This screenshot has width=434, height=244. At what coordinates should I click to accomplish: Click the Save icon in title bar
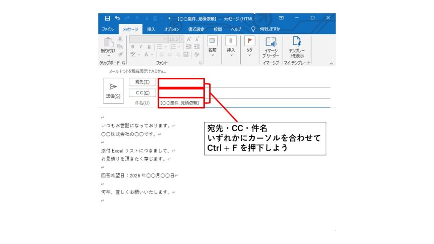coord(107,18)
